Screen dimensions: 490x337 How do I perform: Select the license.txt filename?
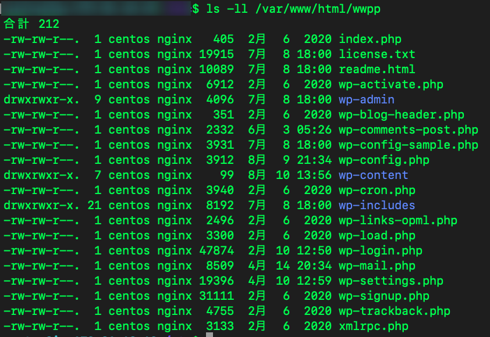click(x=377, y=55)
